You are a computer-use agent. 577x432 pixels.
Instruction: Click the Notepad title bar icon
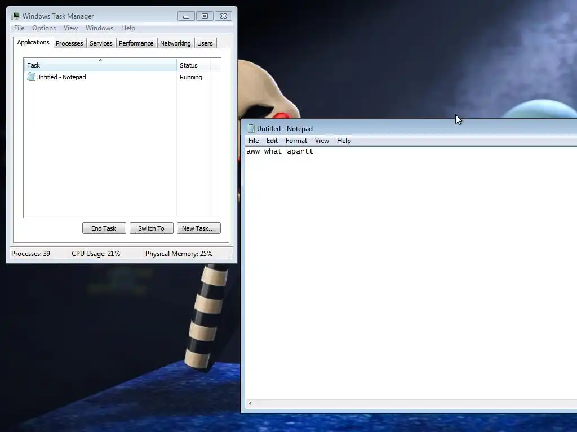pos(251,129)
